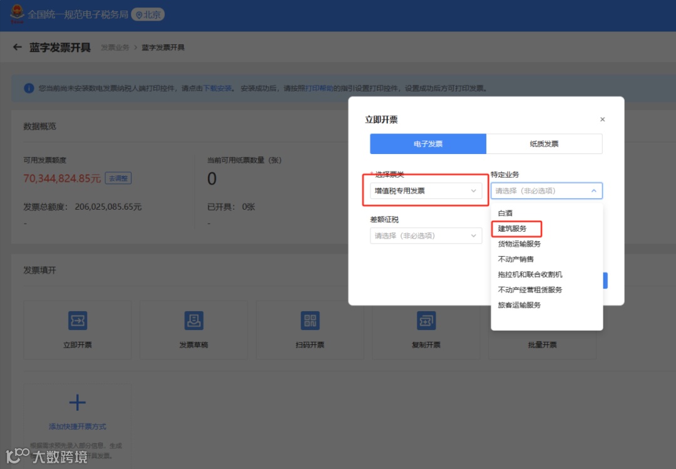Collapse the 特定业务 dropdown
Viewport: 676px width, 469px height.
(546, 191)
